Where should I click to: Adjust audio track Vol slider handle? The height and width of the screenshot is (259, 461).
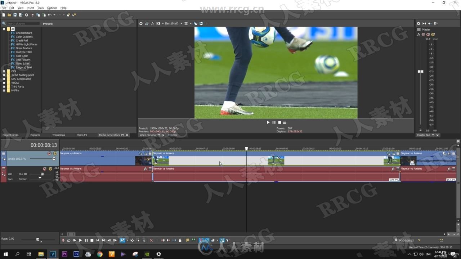42,174
